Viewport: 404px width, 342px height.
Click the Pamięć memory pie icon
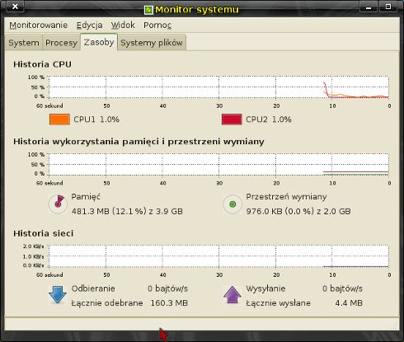click(58, 204)
